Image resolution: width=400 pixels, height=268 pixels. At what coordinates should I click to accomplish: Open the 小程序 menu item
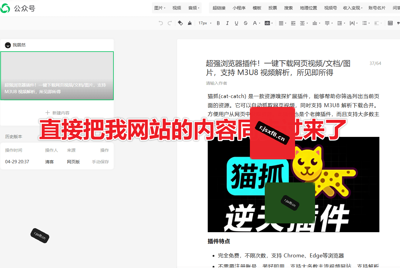[239, 8]
